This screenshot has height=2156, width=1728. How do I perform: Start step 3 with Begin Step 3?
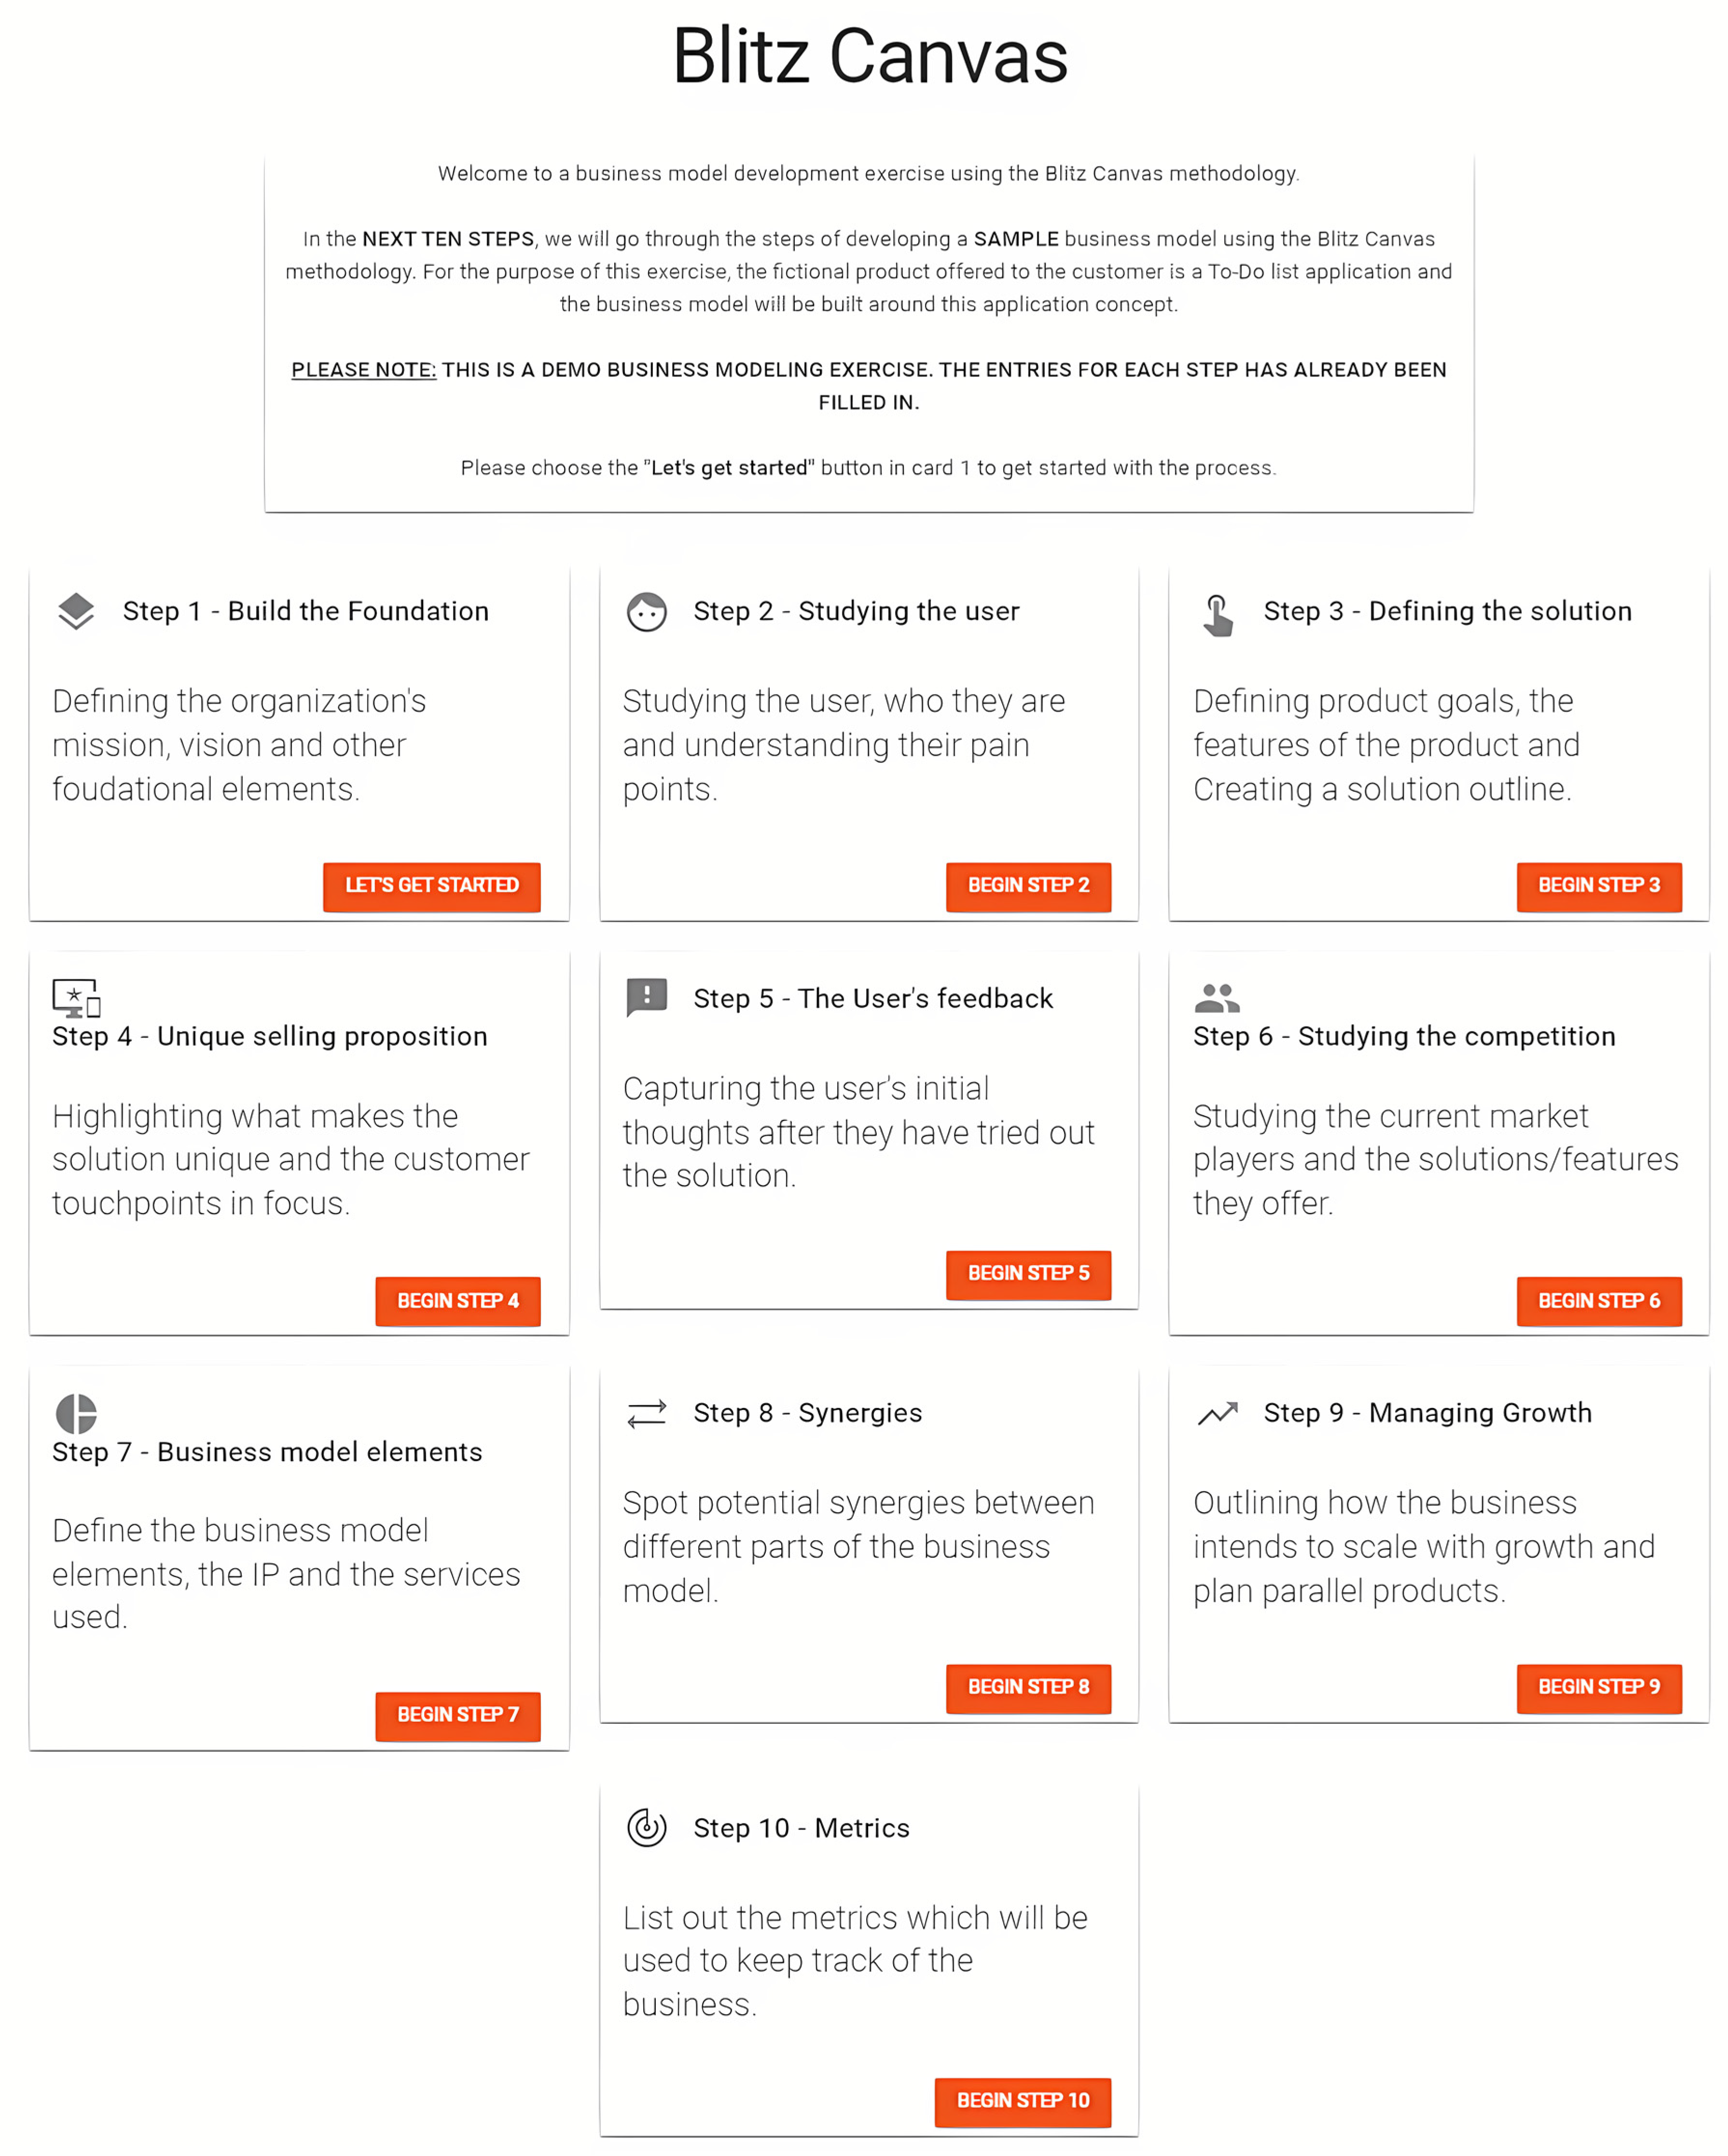[x=1598, y=886]
